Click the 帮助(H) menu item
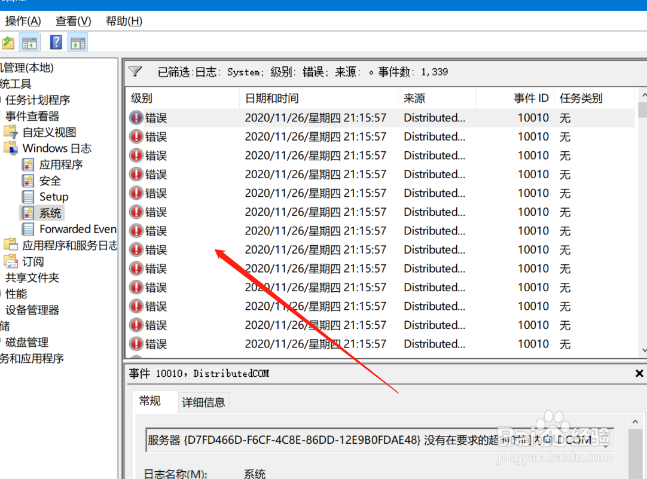647x479 pixels. [123, 21]
